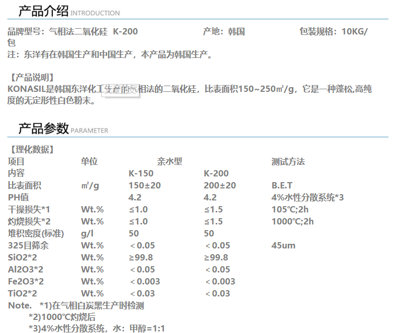Click the 产品介绍 section heading
401x333 pixels.
(43, 10)
